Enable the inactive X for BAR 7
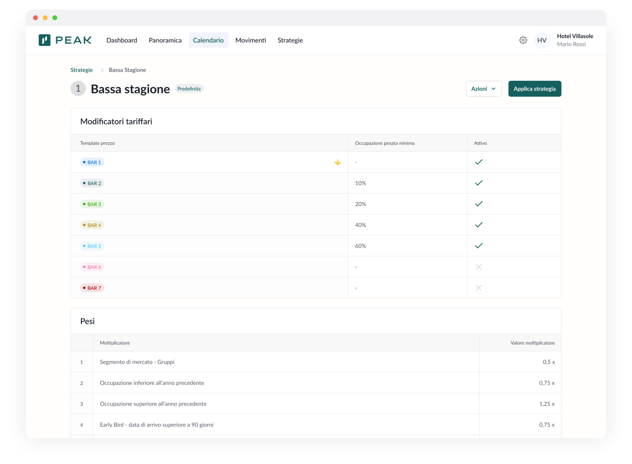The height and width of the screenshot is (464, 632). 479,288
